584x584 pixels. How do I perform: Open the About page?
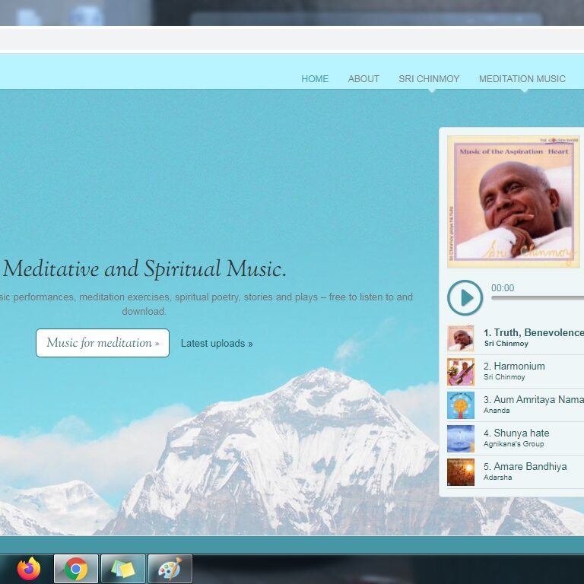point(363,79)
